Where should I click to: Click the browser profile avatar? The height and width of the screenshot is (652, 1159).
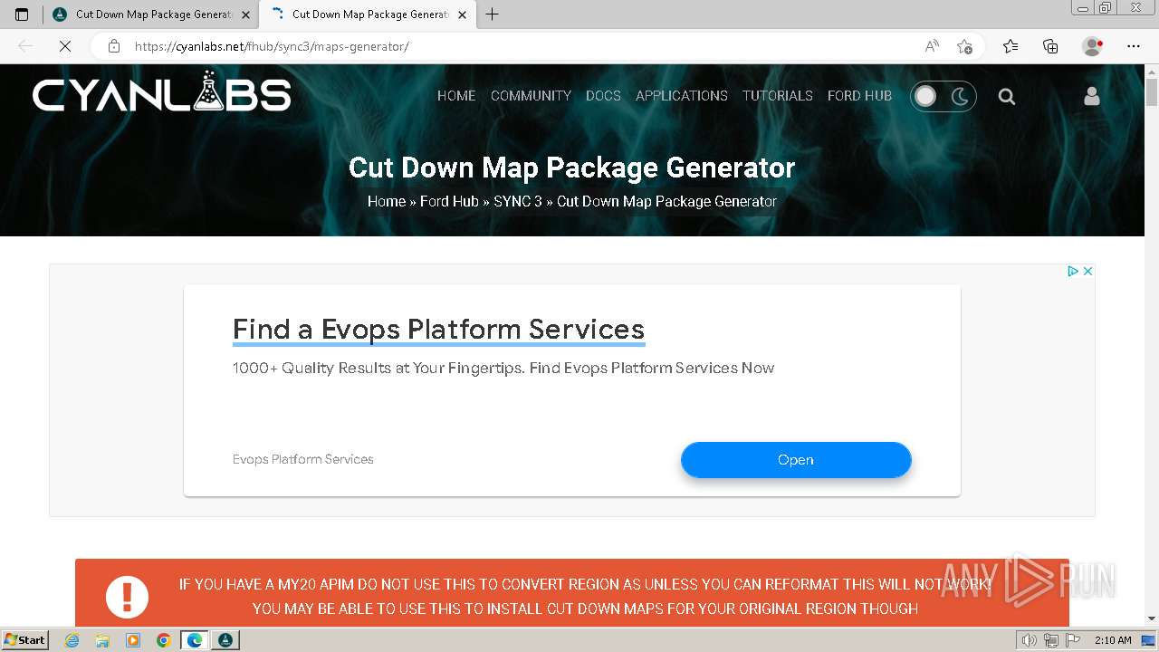1092,46
